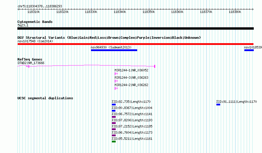
Task: Click the %ID:96.7604|Length:1173 label
Action: 132,132
